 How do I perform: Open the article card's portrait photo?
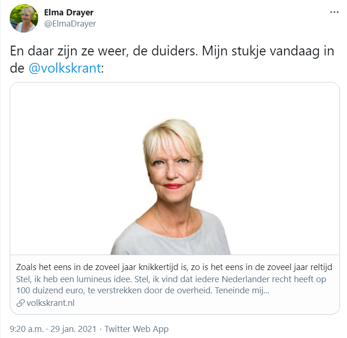[x=175, y=169]
